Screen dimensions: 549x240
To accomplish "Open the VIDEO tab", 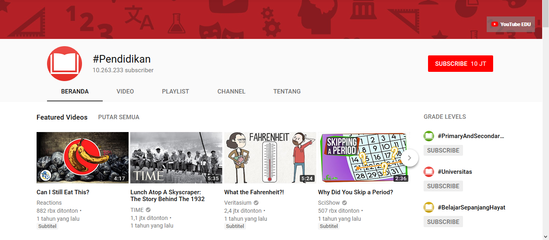I will pos(125,91).
